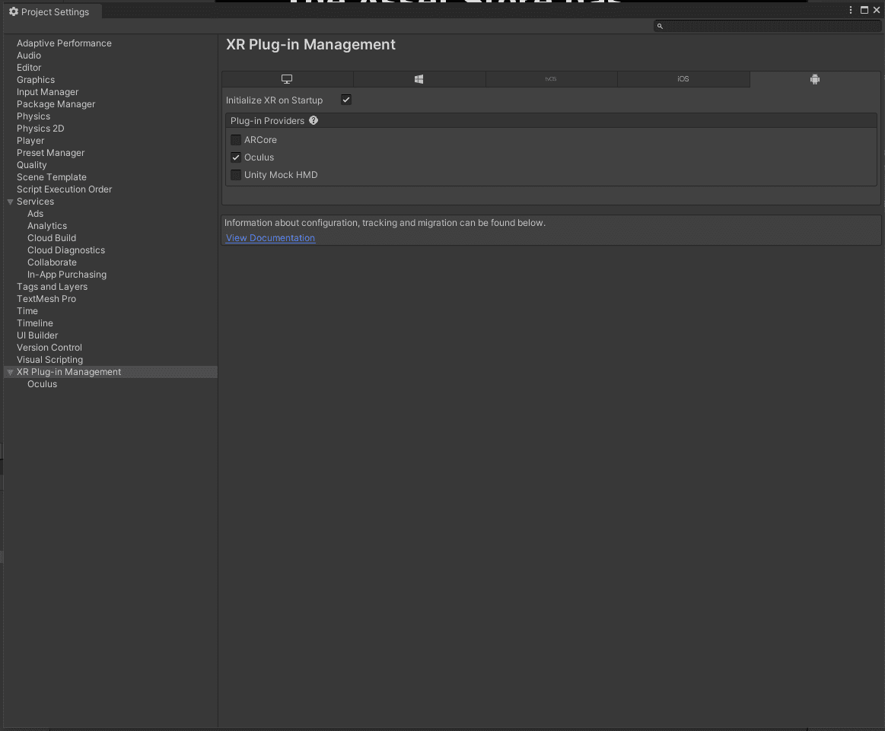Open the View Documentation link
This screenshot has height=731, width=885.
270,238
